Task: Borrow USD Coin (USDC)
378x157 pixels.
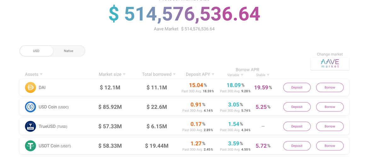Action: (x=330, y=107)
